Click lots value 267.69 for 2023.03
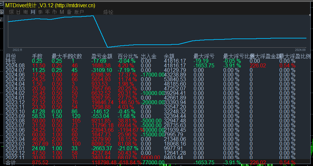The width and height of the screenshot is (313, 166). 40,144
